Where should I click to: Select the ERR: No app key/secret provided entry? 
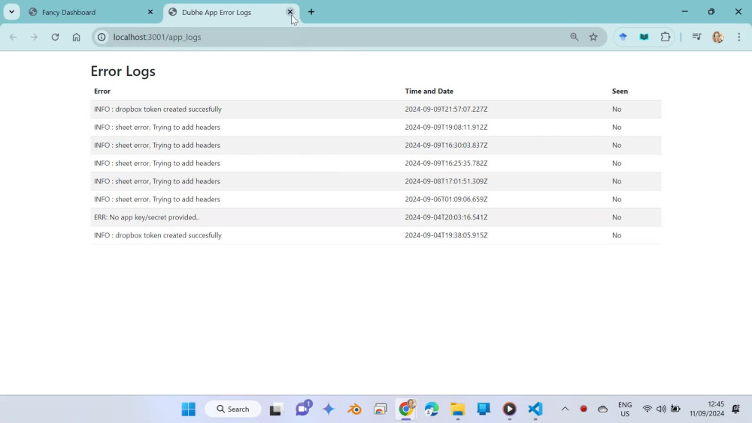coord(147,217)
